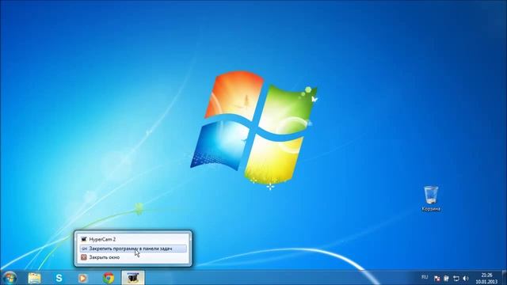Open the Action Center flag icon

(x=436, y=278)
